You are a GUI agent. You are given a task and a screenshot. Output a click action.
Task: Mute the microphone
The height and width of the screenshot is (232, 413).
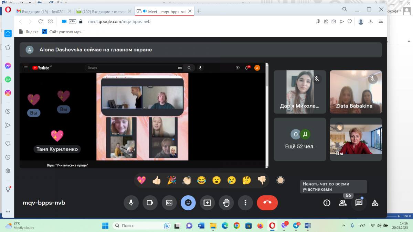pos(131,203)
